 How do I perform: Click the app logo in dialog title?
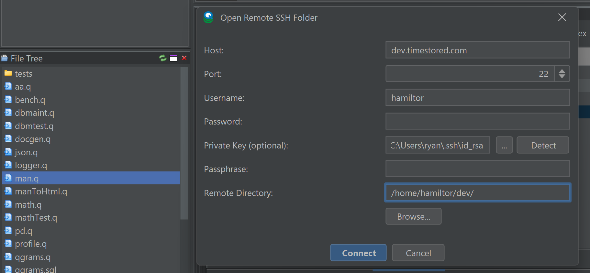208,17
